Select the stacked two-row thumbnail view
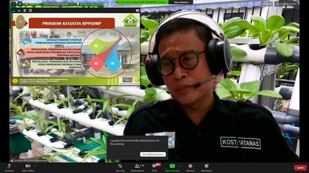The width and height of the screenshot is (309, 173). click(x=24, y=11)
